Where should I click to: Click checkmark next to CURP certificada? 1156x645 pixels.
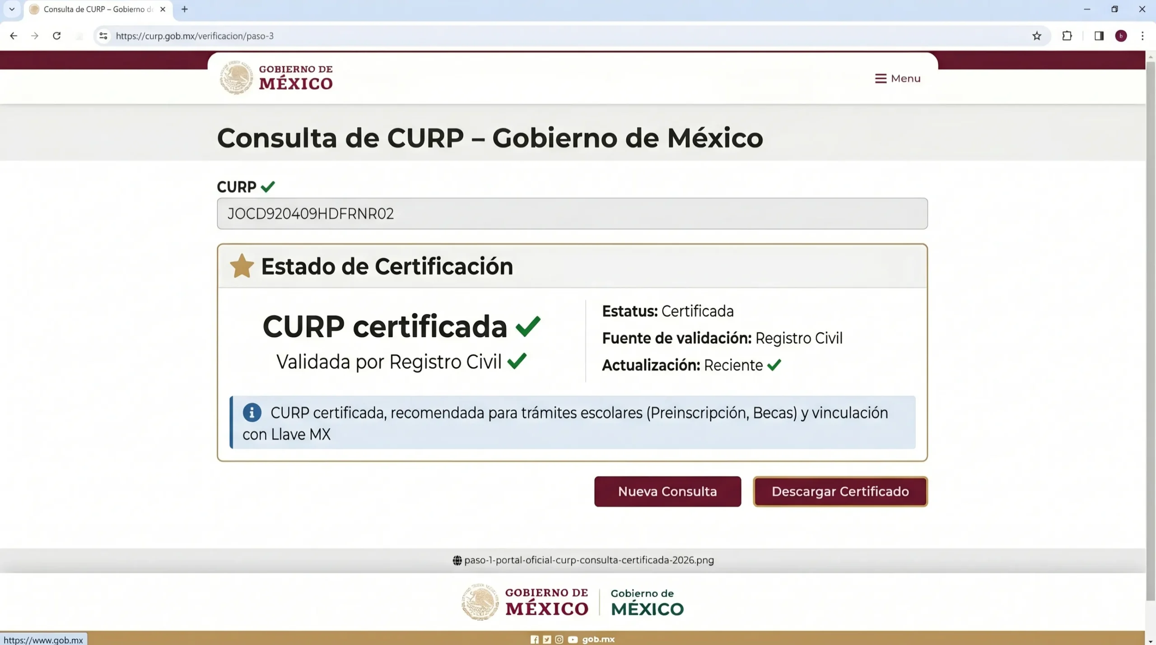click(x=528, y=326)
